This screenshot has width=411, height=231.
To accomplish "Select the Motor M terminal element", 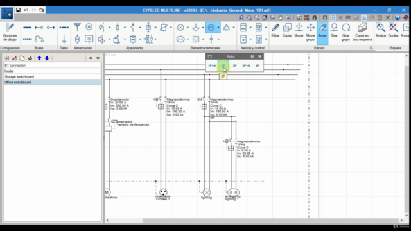I will (211, 28).
